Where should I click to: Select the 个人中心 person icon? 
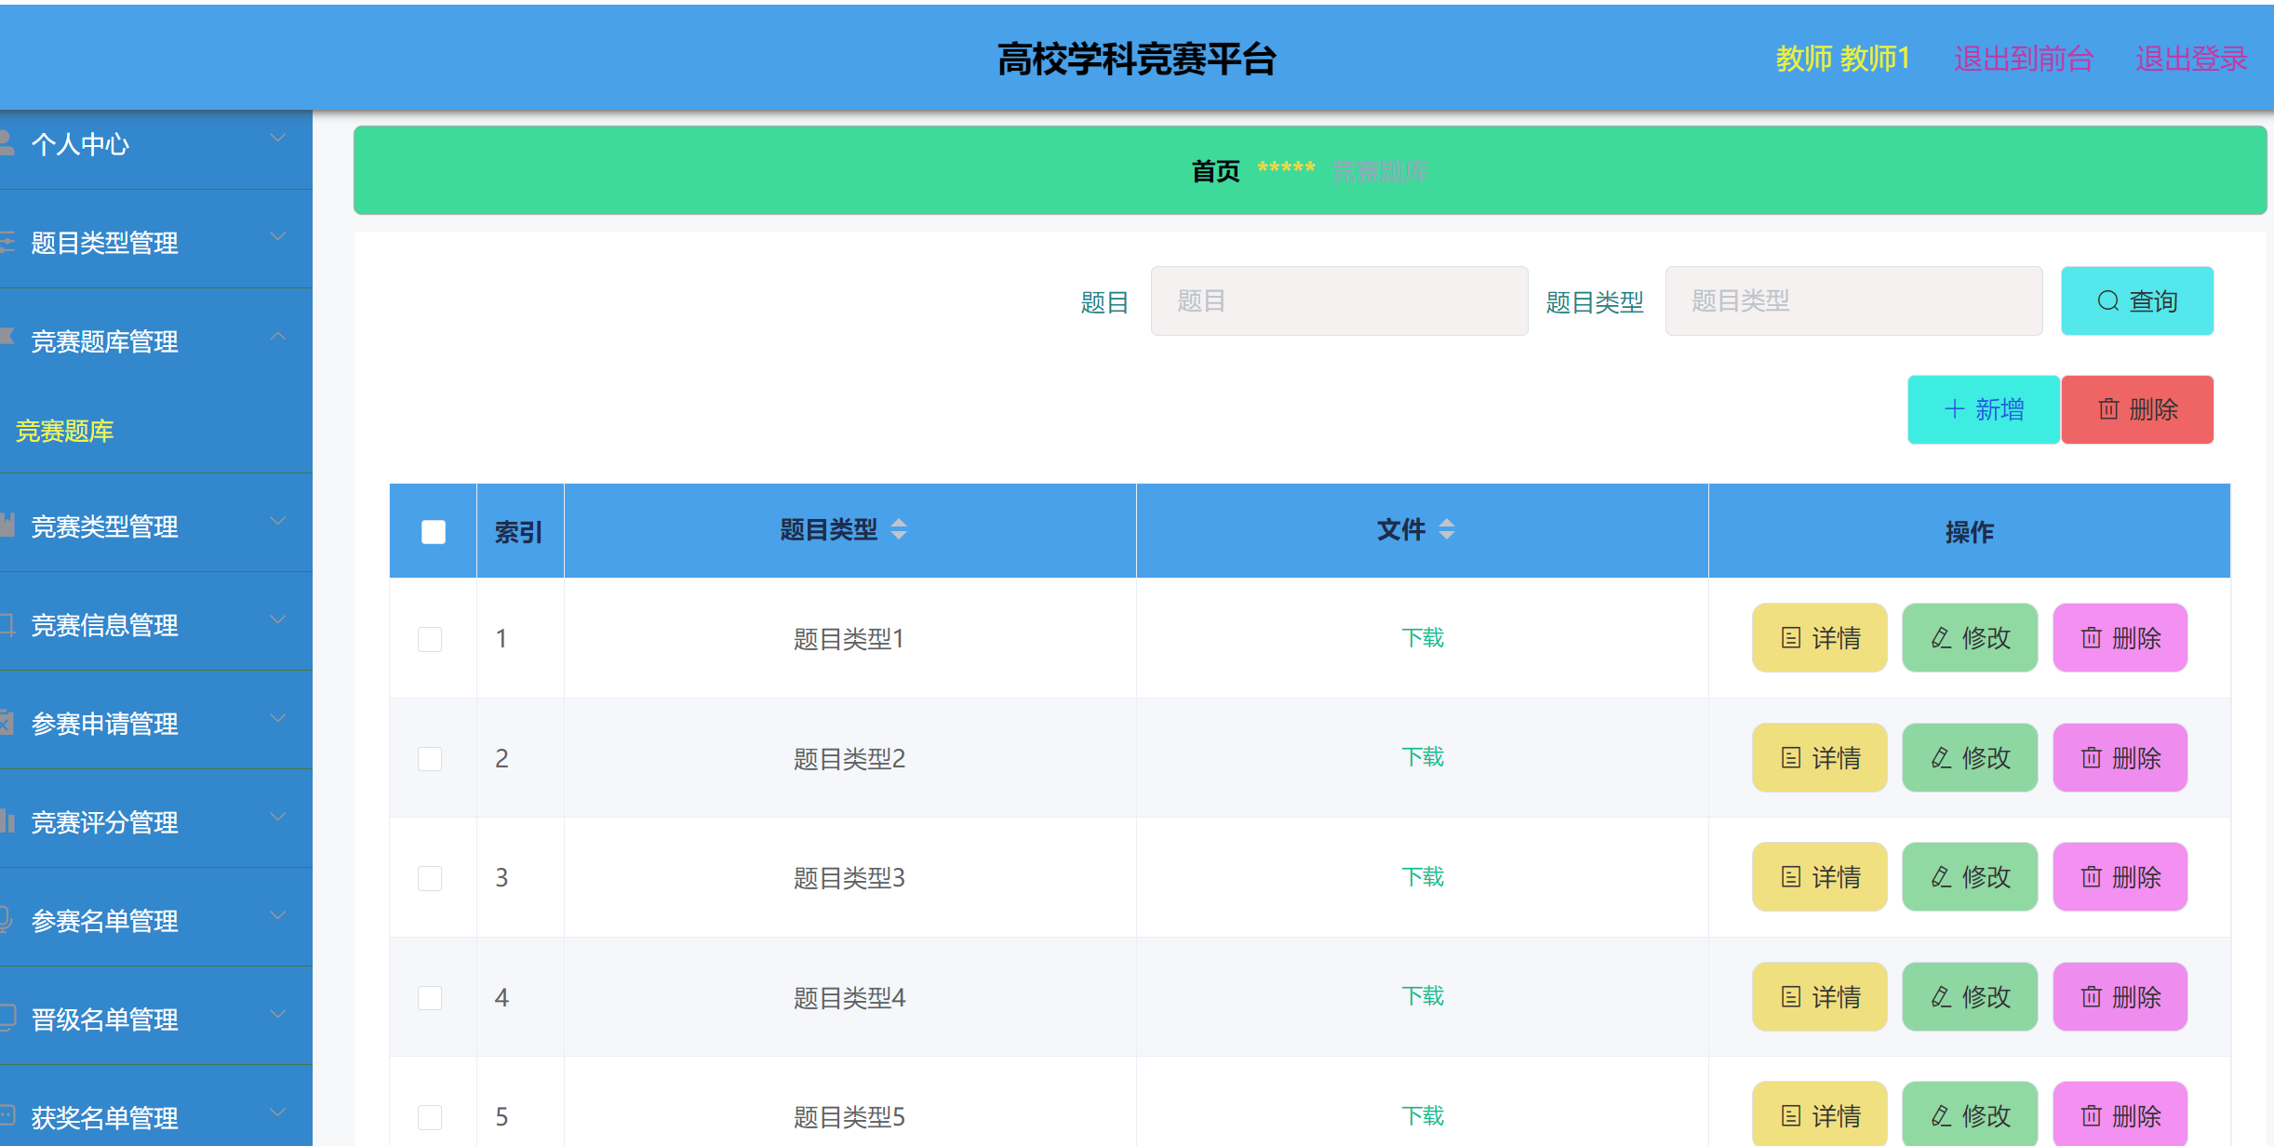(7, 141)
